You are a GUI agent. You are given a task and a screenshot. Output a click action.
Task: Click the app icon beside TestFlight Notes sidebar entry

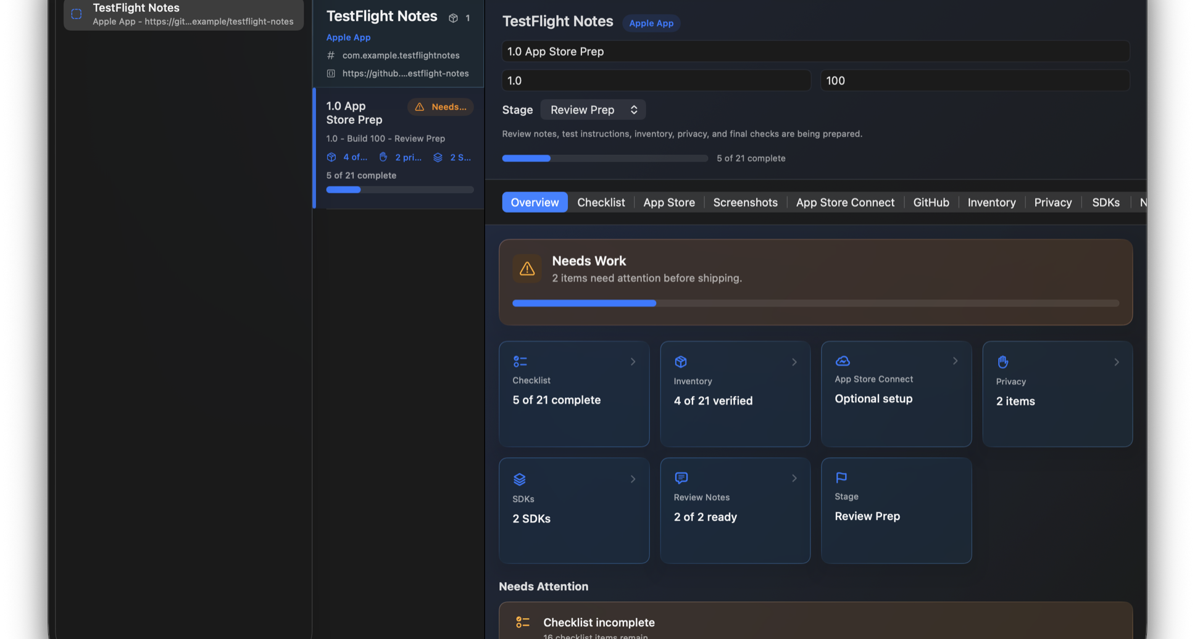[77, 14]
